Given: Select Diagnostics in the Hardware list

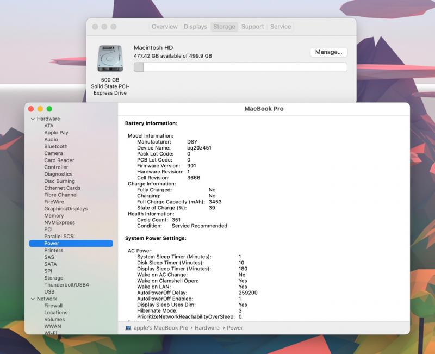Looking at the screenshot, I should 58,174.
